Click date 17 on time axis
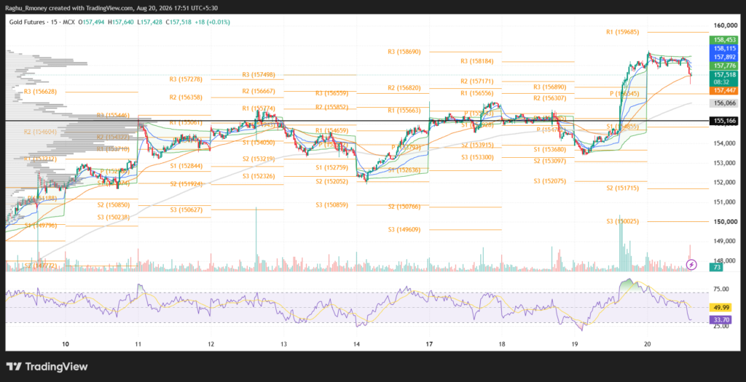746x382 pixels. pyautogui.click(x=429, y=343)
